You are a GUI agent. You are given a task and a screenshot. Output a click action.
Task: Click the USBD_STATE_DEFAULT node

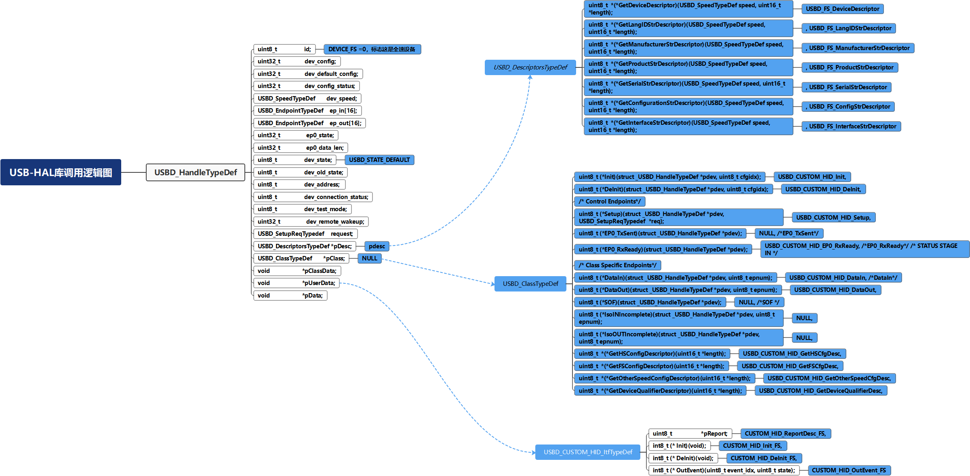click(x=379, y=160)
